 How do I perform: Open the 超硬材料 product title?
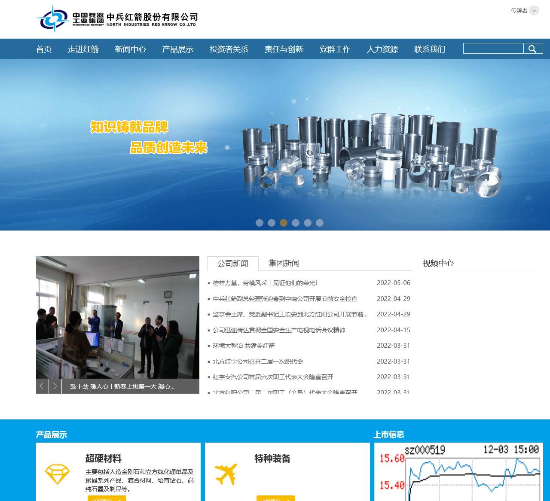(104, 458)
